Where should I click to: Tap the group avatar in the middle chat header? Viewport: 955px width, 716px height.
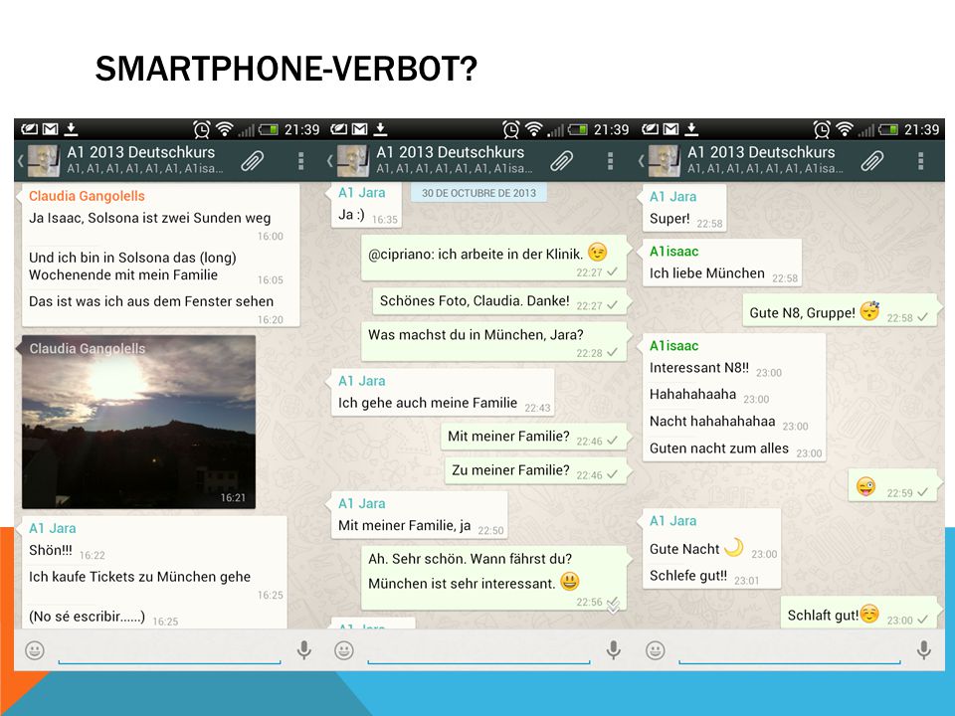coord(353,161)
